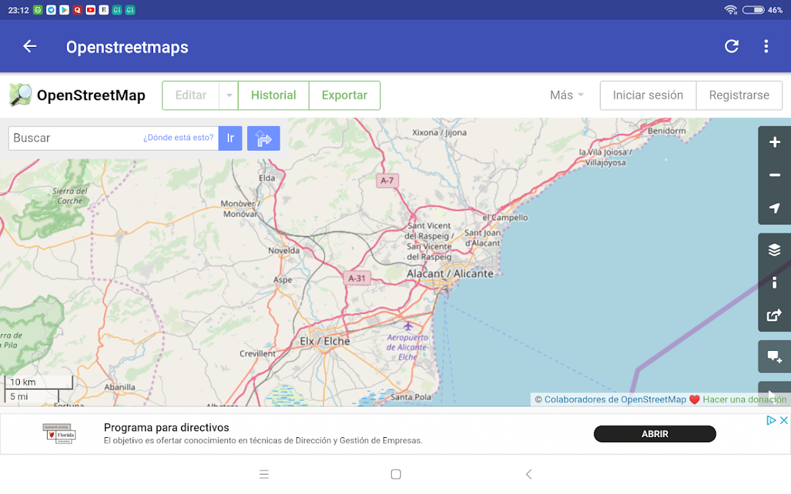Image resolution: width=791 pixels, height=494 pixels.
Task: Open the Colaboradores de OpenStreetMap link
Action: pos(615,400)
